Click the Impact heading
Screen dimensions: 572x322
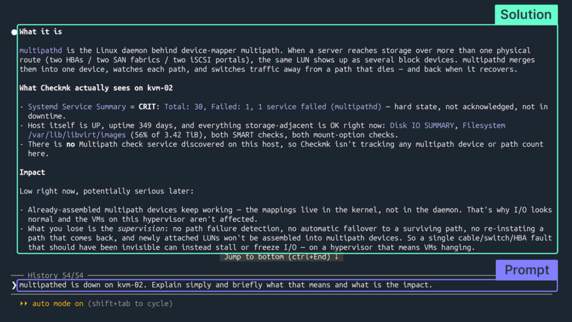click(32, 172)
